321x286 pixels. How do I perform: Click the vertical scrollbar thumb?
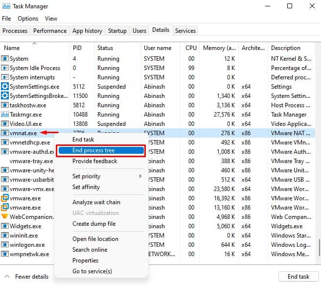[x=319, y=247]
